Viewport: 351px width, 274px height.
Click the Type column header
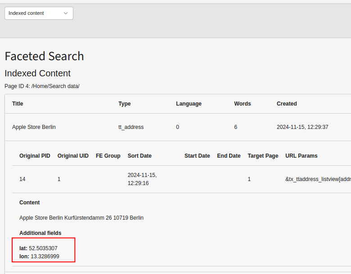125,104
